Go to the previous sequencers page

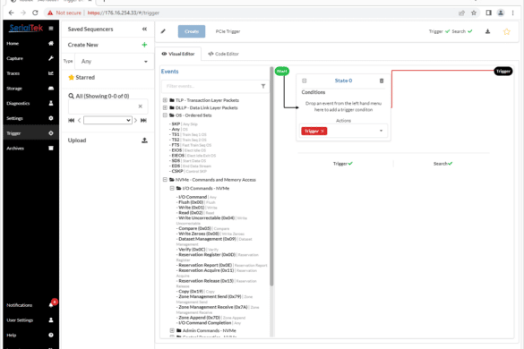pyautogui.click(x=79, y=120)
